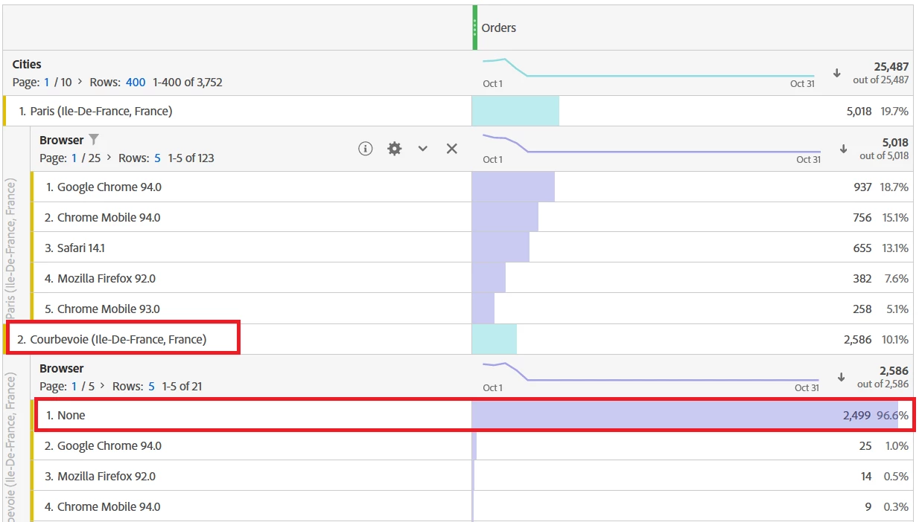Viewport: 919px width, 522px height.
Task: Click sort arrow in Courbevoie Browser header
Action: (841, 377)
